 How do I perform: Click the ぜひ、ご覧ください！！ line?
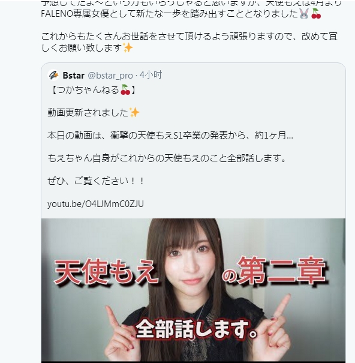click(x=96, y=181)
